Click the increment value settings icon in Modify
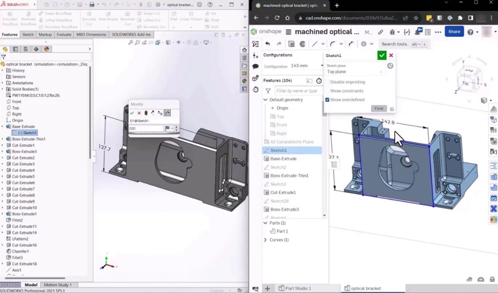Image resolution: width=498 pixels, height=293 pixels. point(160,113)
